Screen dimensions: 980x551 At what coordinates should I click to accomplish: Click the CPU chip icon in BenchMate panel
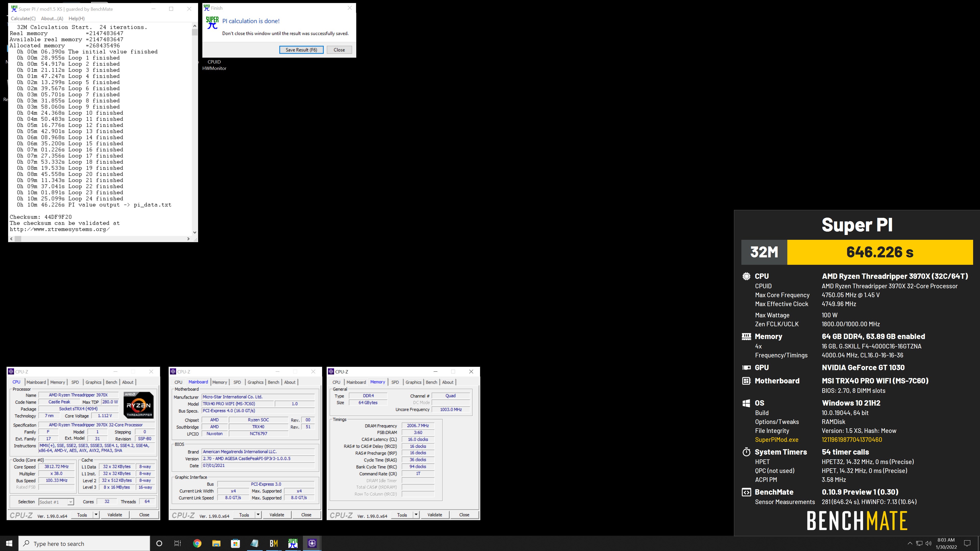click(x=746, y=277)
